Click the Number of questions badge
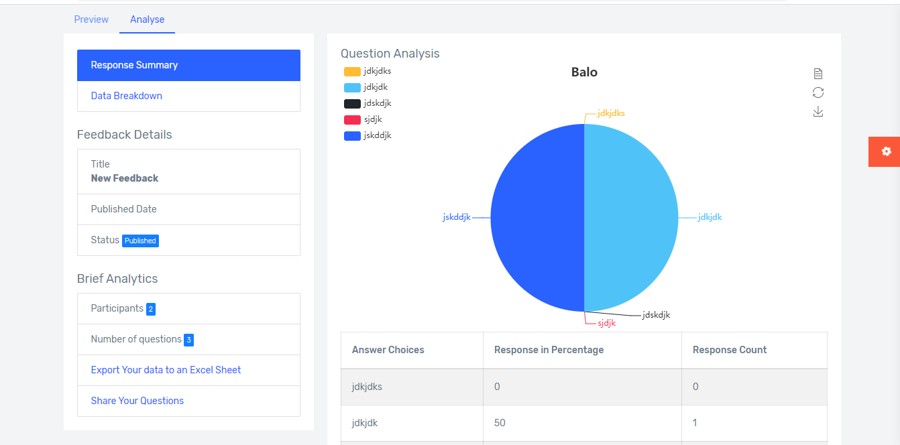This screenshot has width=900, height=445. (x=189, y=340)
